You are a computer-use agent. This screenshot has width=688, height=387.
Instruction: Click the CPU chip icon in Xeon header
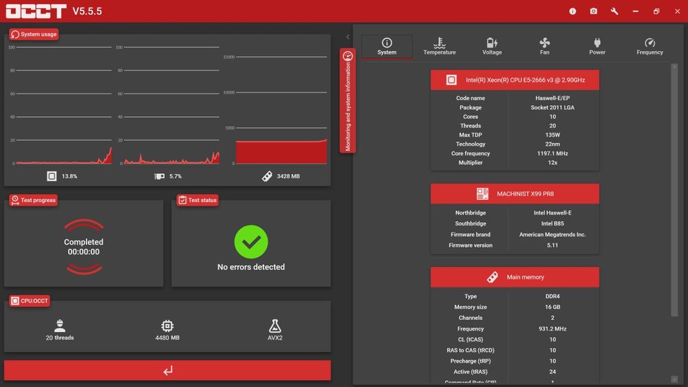451,80
